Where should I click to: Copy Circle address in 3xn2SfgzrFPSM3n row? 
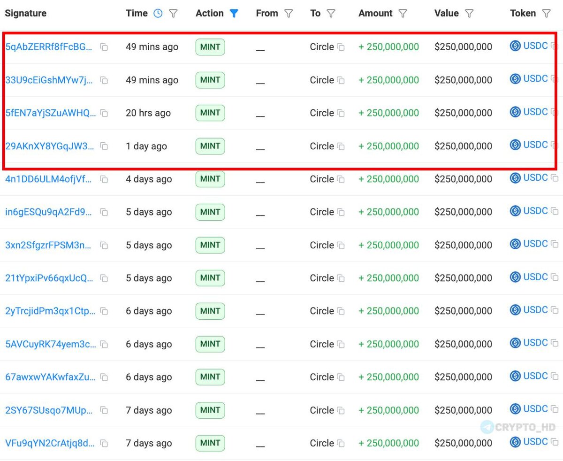coord(341,246)
